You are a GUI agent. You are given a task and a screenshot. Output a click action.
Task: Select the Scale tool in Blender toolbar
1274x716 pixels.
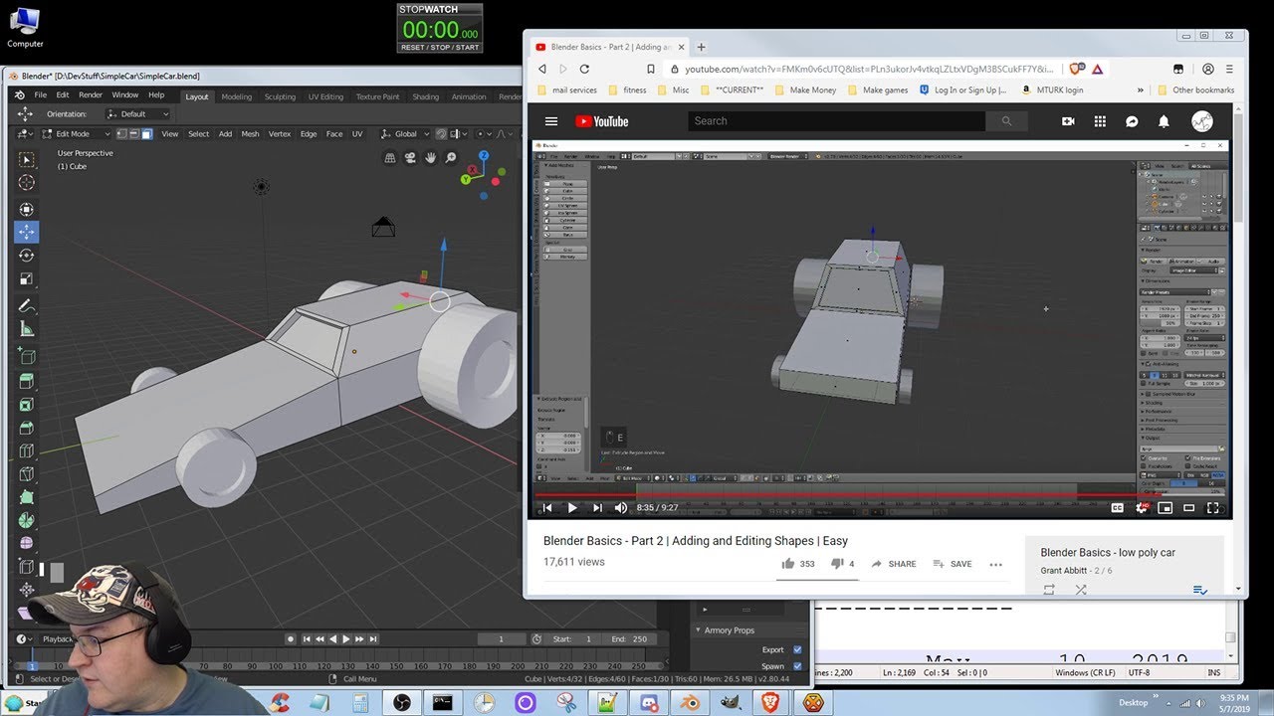[x=26, y=279]
